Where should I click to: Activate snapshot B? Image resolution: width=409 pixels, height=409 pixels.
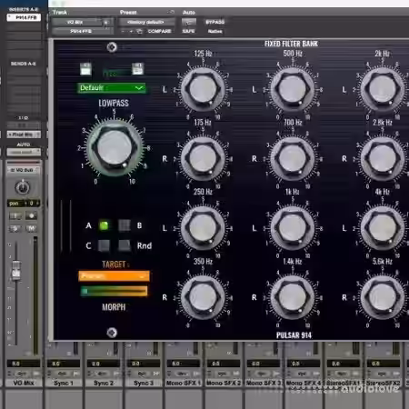coord(125,225)
